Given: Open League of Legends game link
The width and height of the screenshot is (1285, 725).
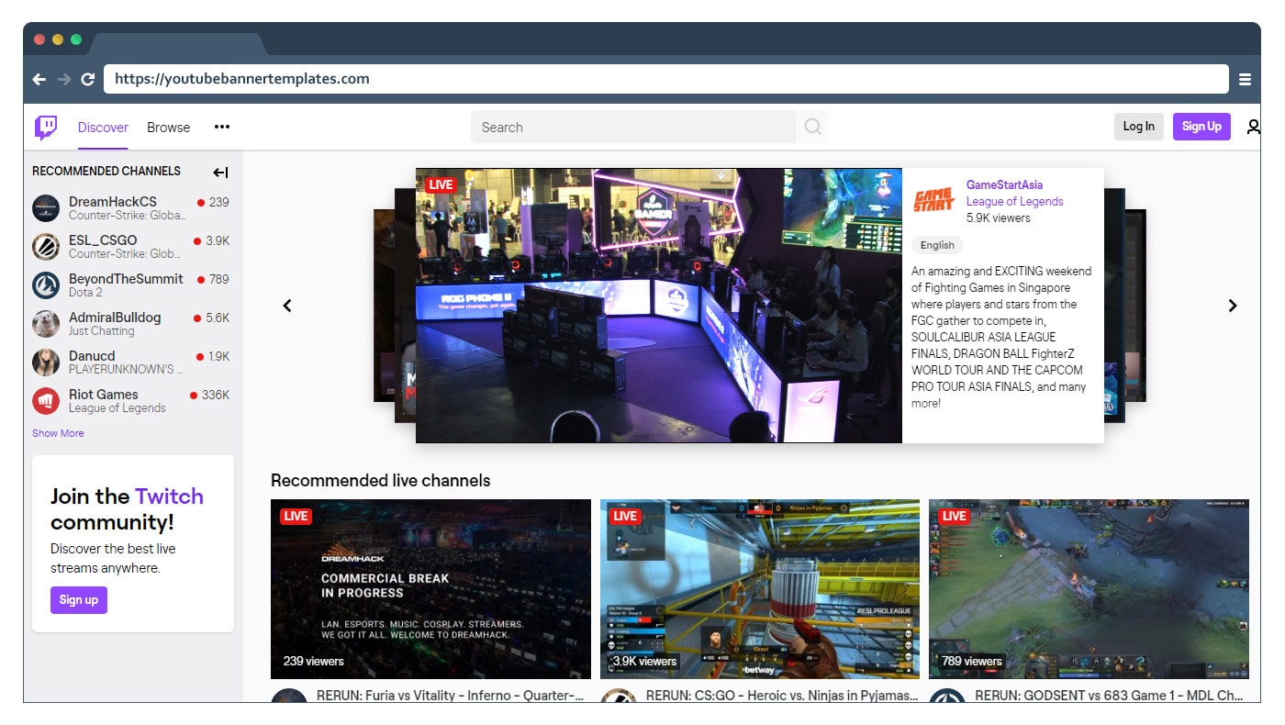Looking at the screenshot, I should tap(1015, 201).
